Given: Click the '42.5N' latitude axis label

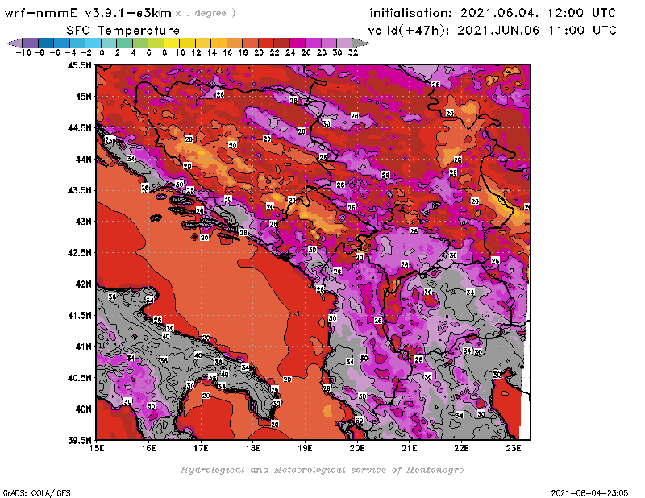Looking at the screenshot, I should [x=79, y=253].
